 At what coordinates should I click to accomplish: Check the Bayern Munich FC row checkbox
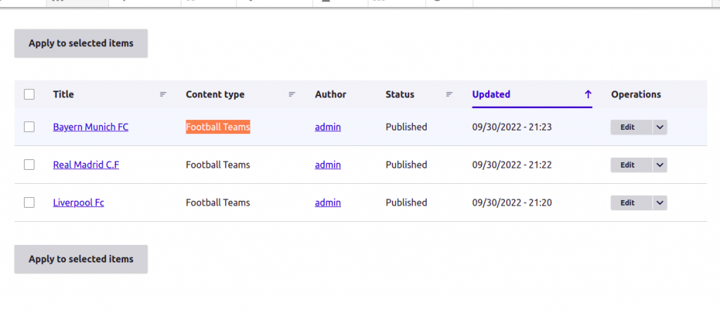[x=29, y=127]
